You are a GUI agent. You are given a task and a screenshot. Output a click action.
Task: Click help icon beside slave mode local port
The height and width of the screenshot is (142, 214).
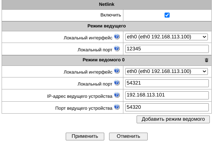point(117,83)
